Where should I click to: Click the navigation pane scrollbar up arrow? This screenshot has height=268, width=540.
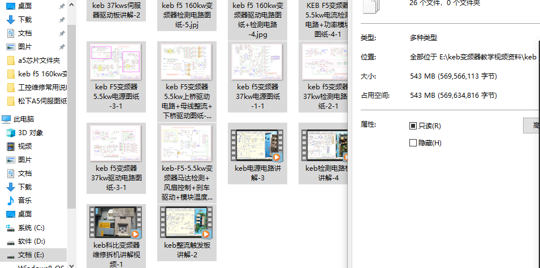point(71,5)
